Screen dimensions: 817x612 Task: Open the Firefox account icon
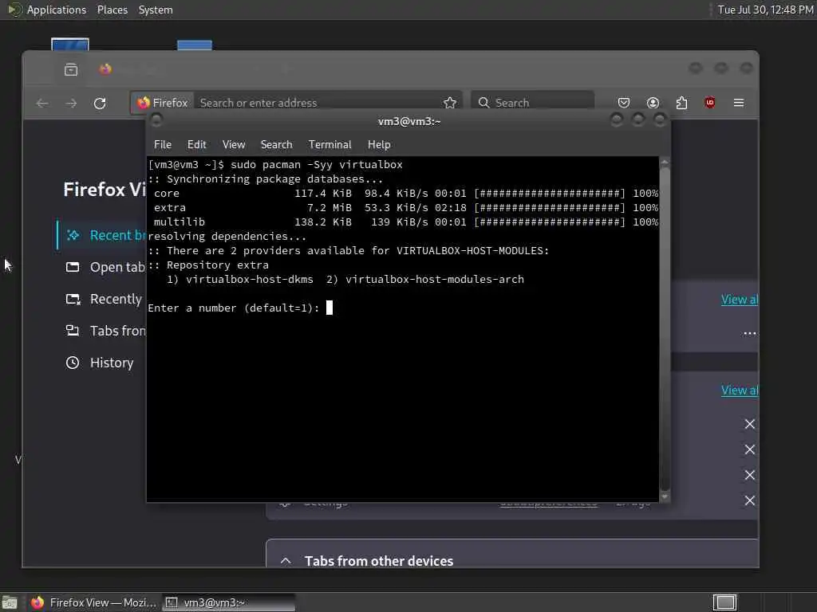tap(653, 103)
